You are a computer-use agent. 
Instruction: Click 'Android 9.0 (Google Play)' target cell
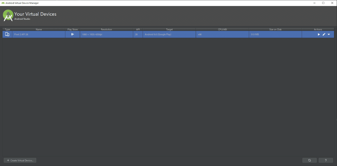coord(169,34)
